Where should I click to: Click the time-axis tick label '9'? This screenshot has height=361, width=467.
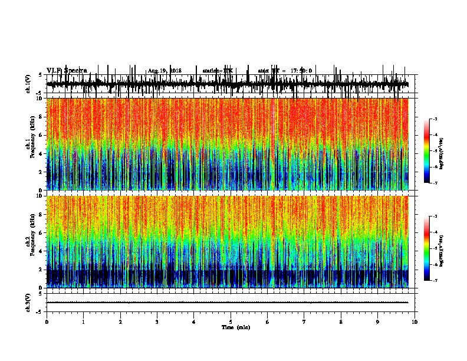coord(377,322)
